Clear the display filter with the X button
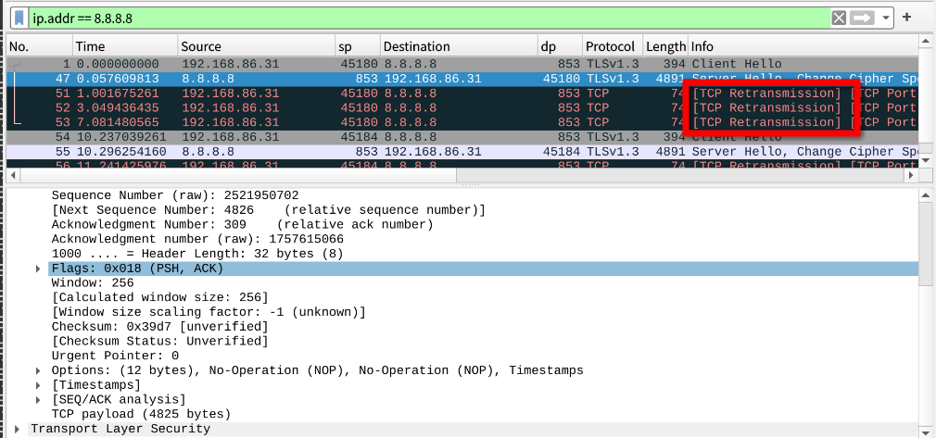The image size is (936, 438). (839, 18)
